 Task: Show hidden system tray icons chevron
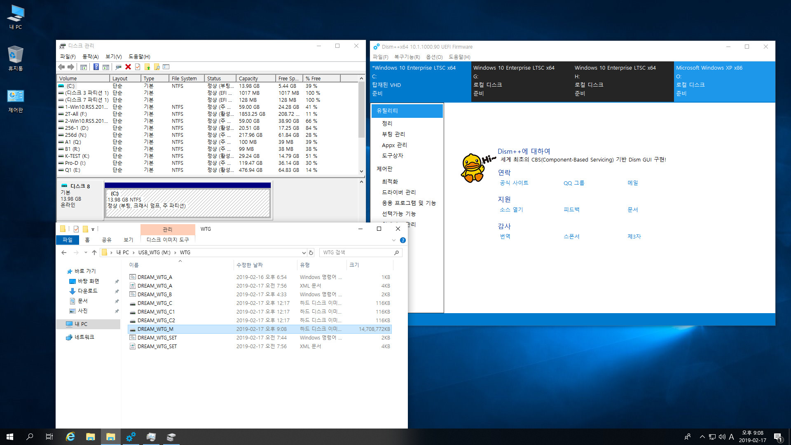702,437
